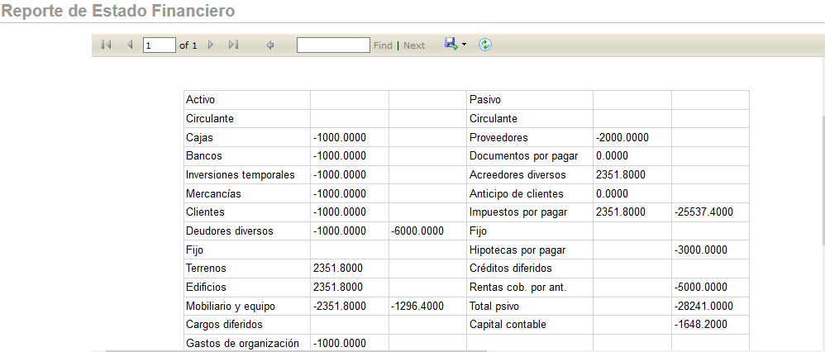825x352 pixels.
Task: Select Mobiliario y equipo cell
Action: pyautogui.click(x=247, y=307)
